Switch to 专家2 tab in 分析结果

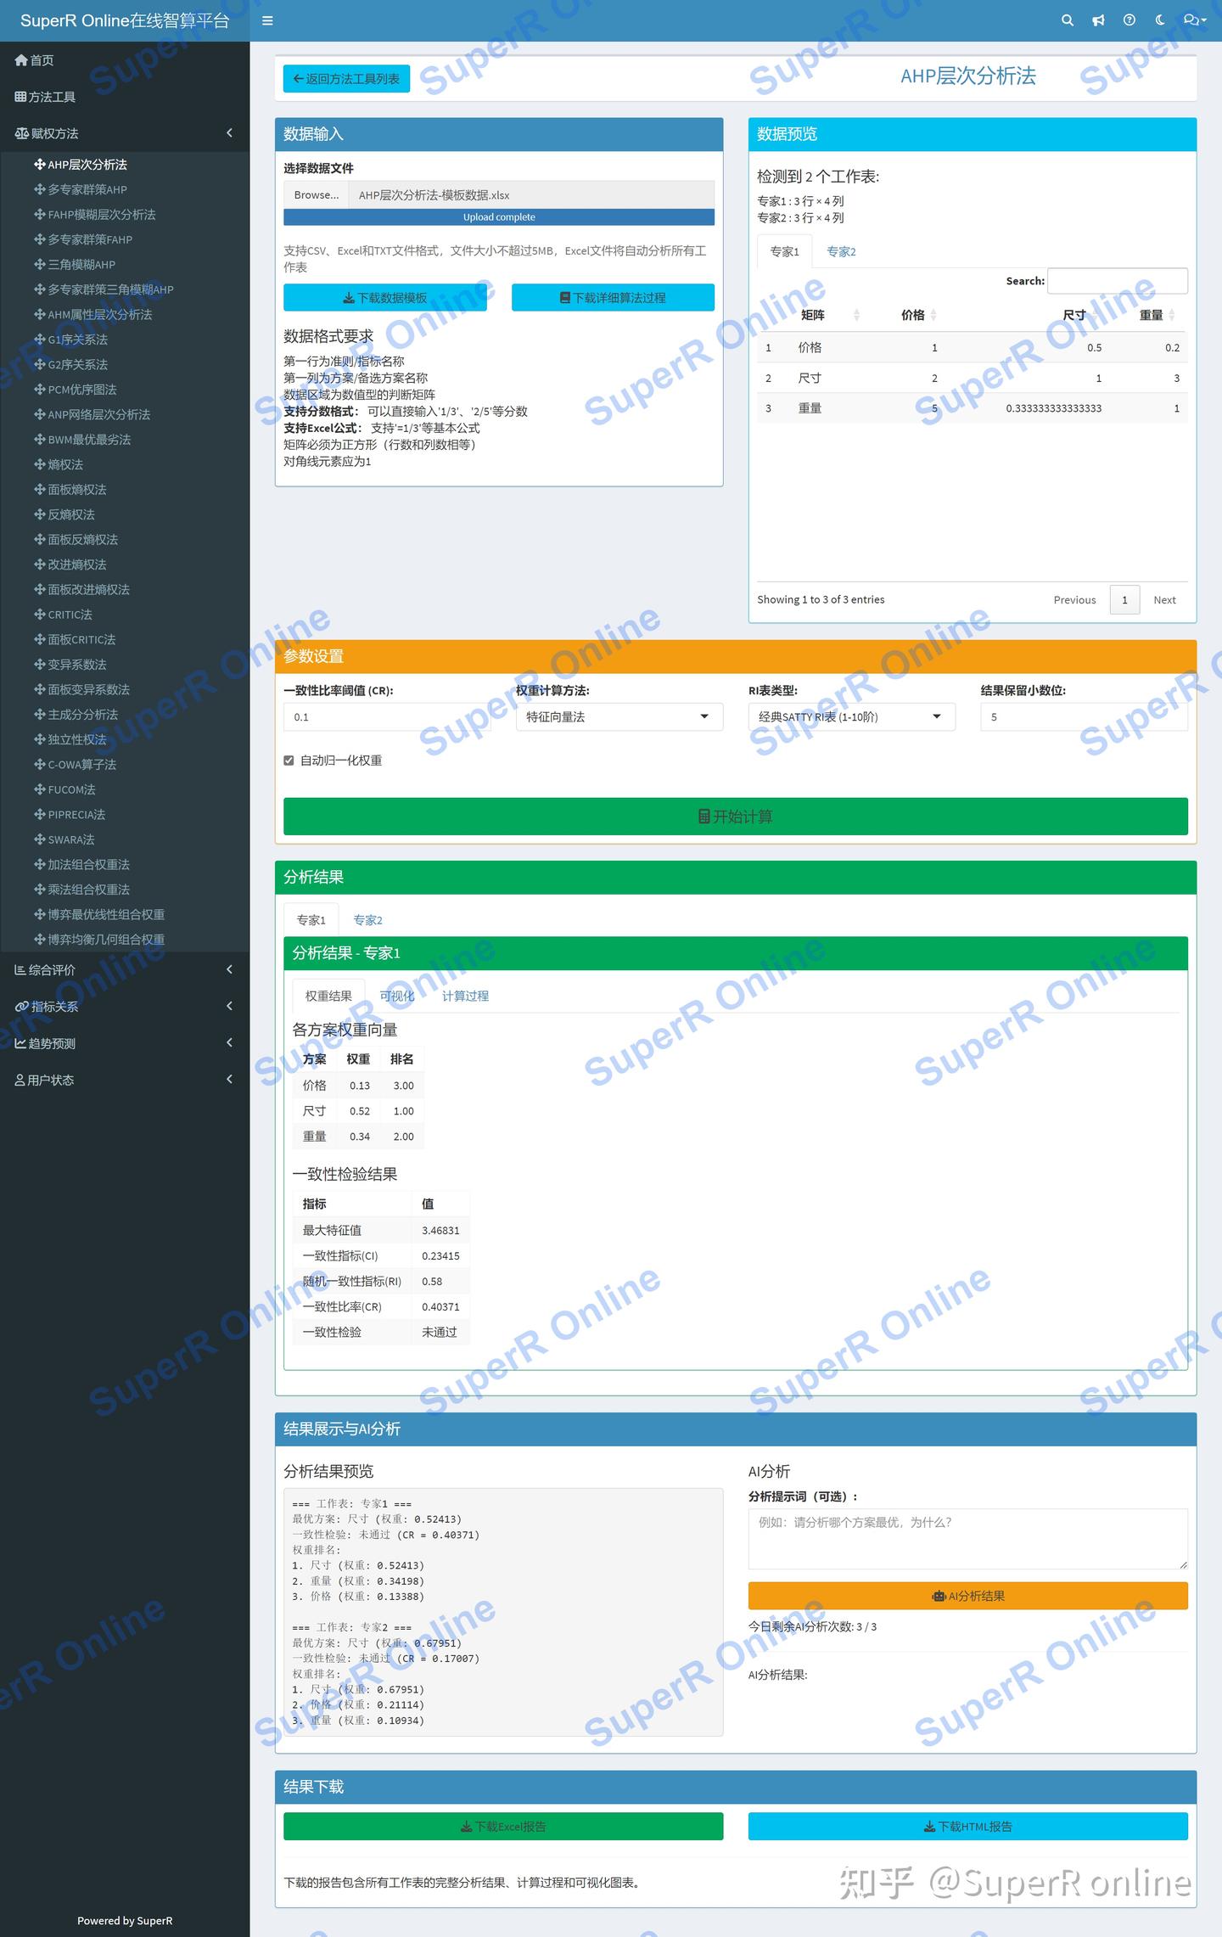click(367, 920)
